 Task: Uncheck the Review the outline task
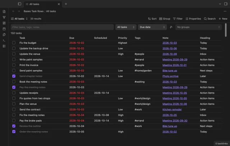click(14, 126)
